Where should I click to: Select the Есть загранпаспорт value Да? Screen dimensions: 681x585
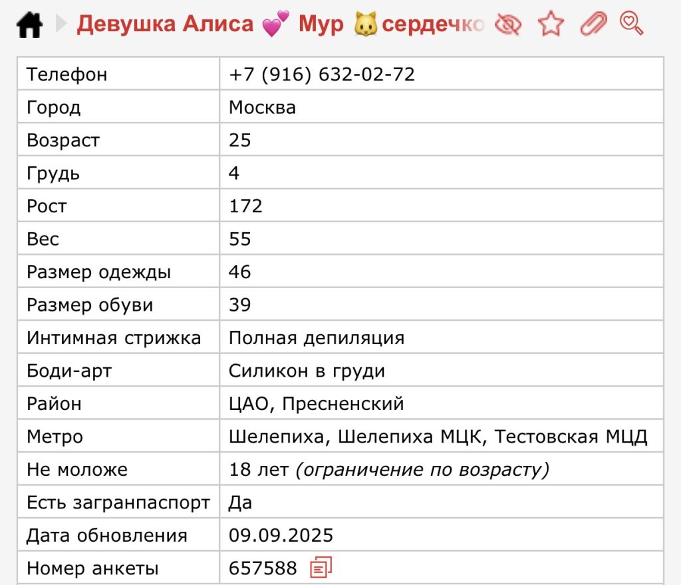(x=240, y=502)
